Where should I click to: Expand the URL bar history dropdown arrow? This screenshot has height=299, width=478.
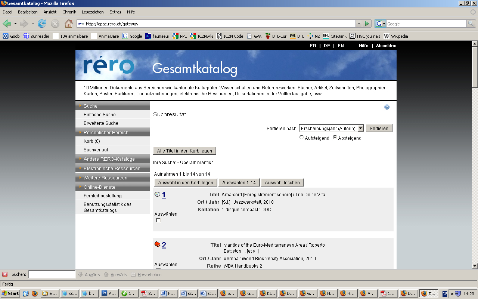[359, 24]
